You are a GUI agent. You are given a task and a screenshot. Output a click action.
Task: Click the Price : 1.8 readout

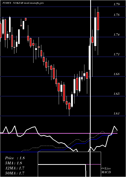(15, 158)
